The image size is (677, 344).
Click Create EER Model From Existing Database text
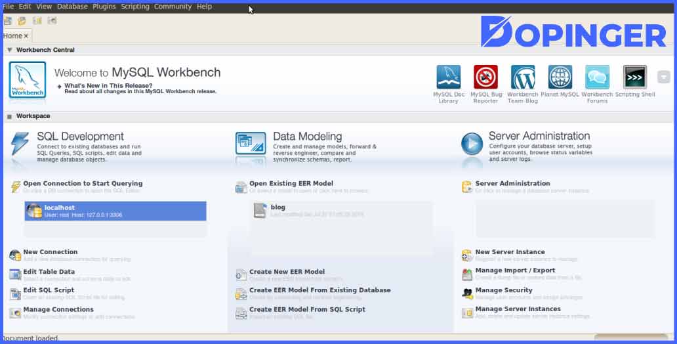320,290
